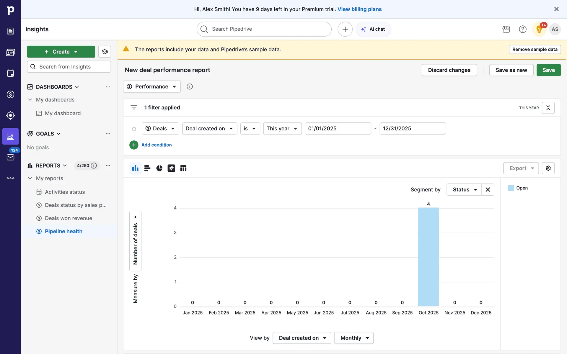Open chart settings gear icon
This screenshot has width=567, height=354.
click(x=548, y=168)
